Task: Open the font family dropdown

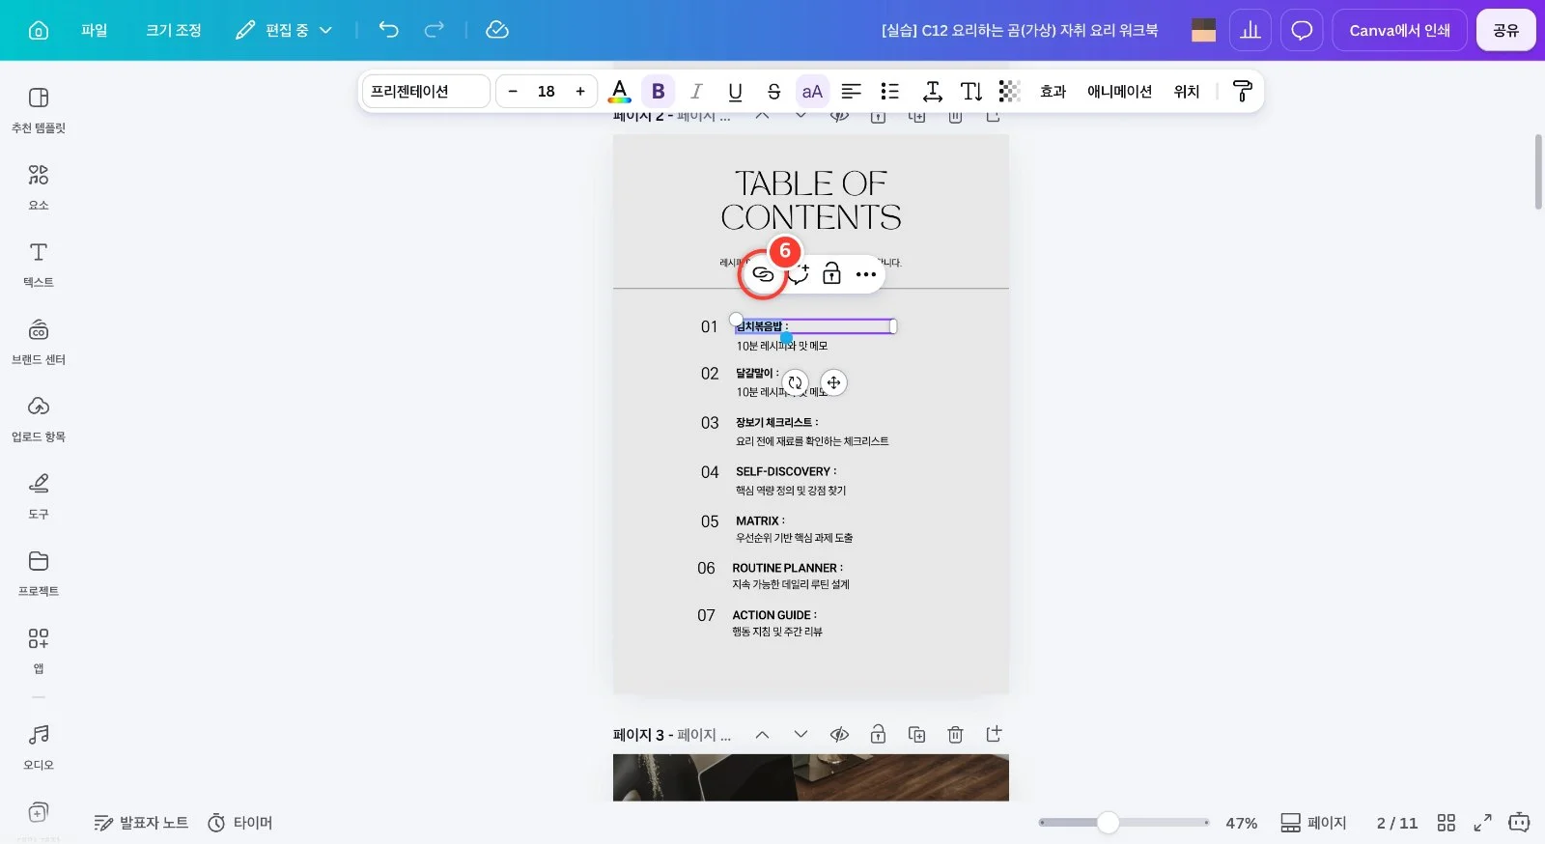Action: pos(426,92)
